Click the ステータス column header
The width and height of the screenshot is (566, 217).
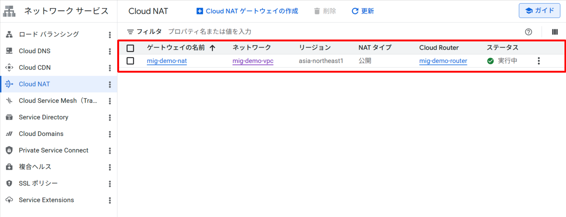pos(502,48)
